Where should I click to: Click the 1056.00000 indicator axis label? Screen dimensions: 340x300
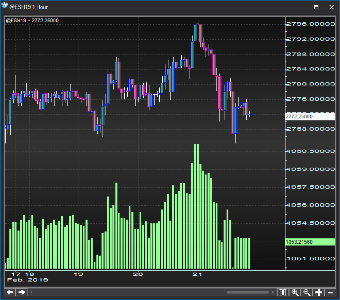pyautogui.click(x=310, y=205)
